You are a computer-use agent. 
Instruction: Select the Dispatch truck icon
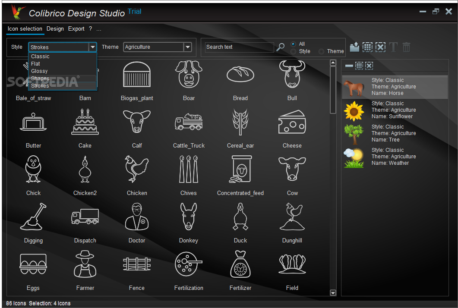(x=85, y=217)
